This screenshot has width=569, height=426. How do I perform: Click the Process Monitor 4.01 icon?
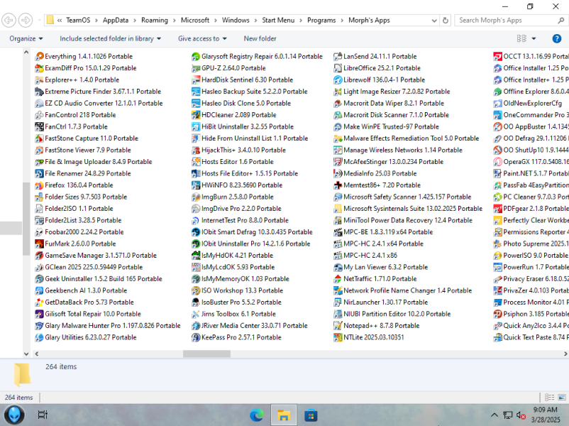[x=497, y=302]
